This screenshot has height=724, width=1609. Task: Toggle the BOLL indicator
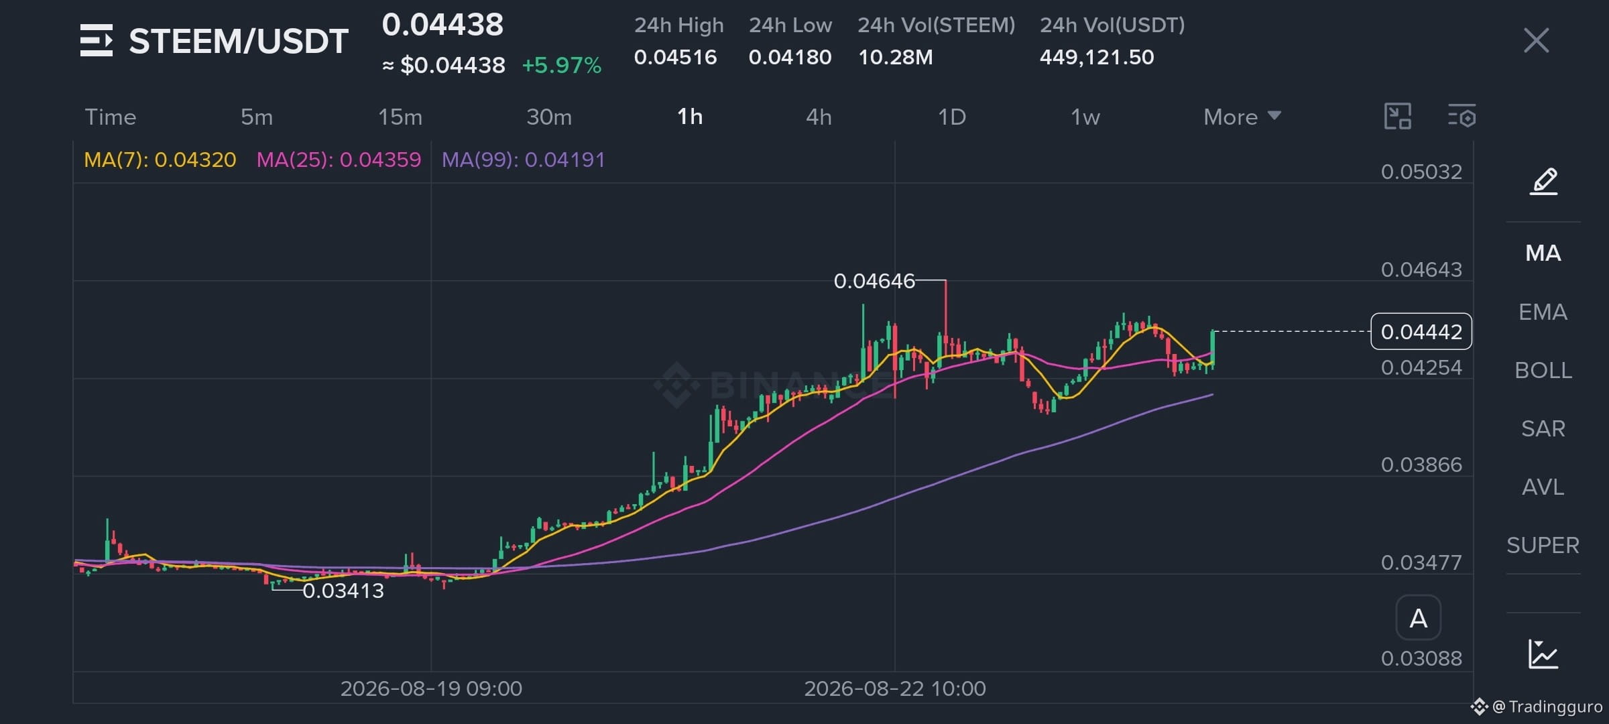[x=1543, y=371]
